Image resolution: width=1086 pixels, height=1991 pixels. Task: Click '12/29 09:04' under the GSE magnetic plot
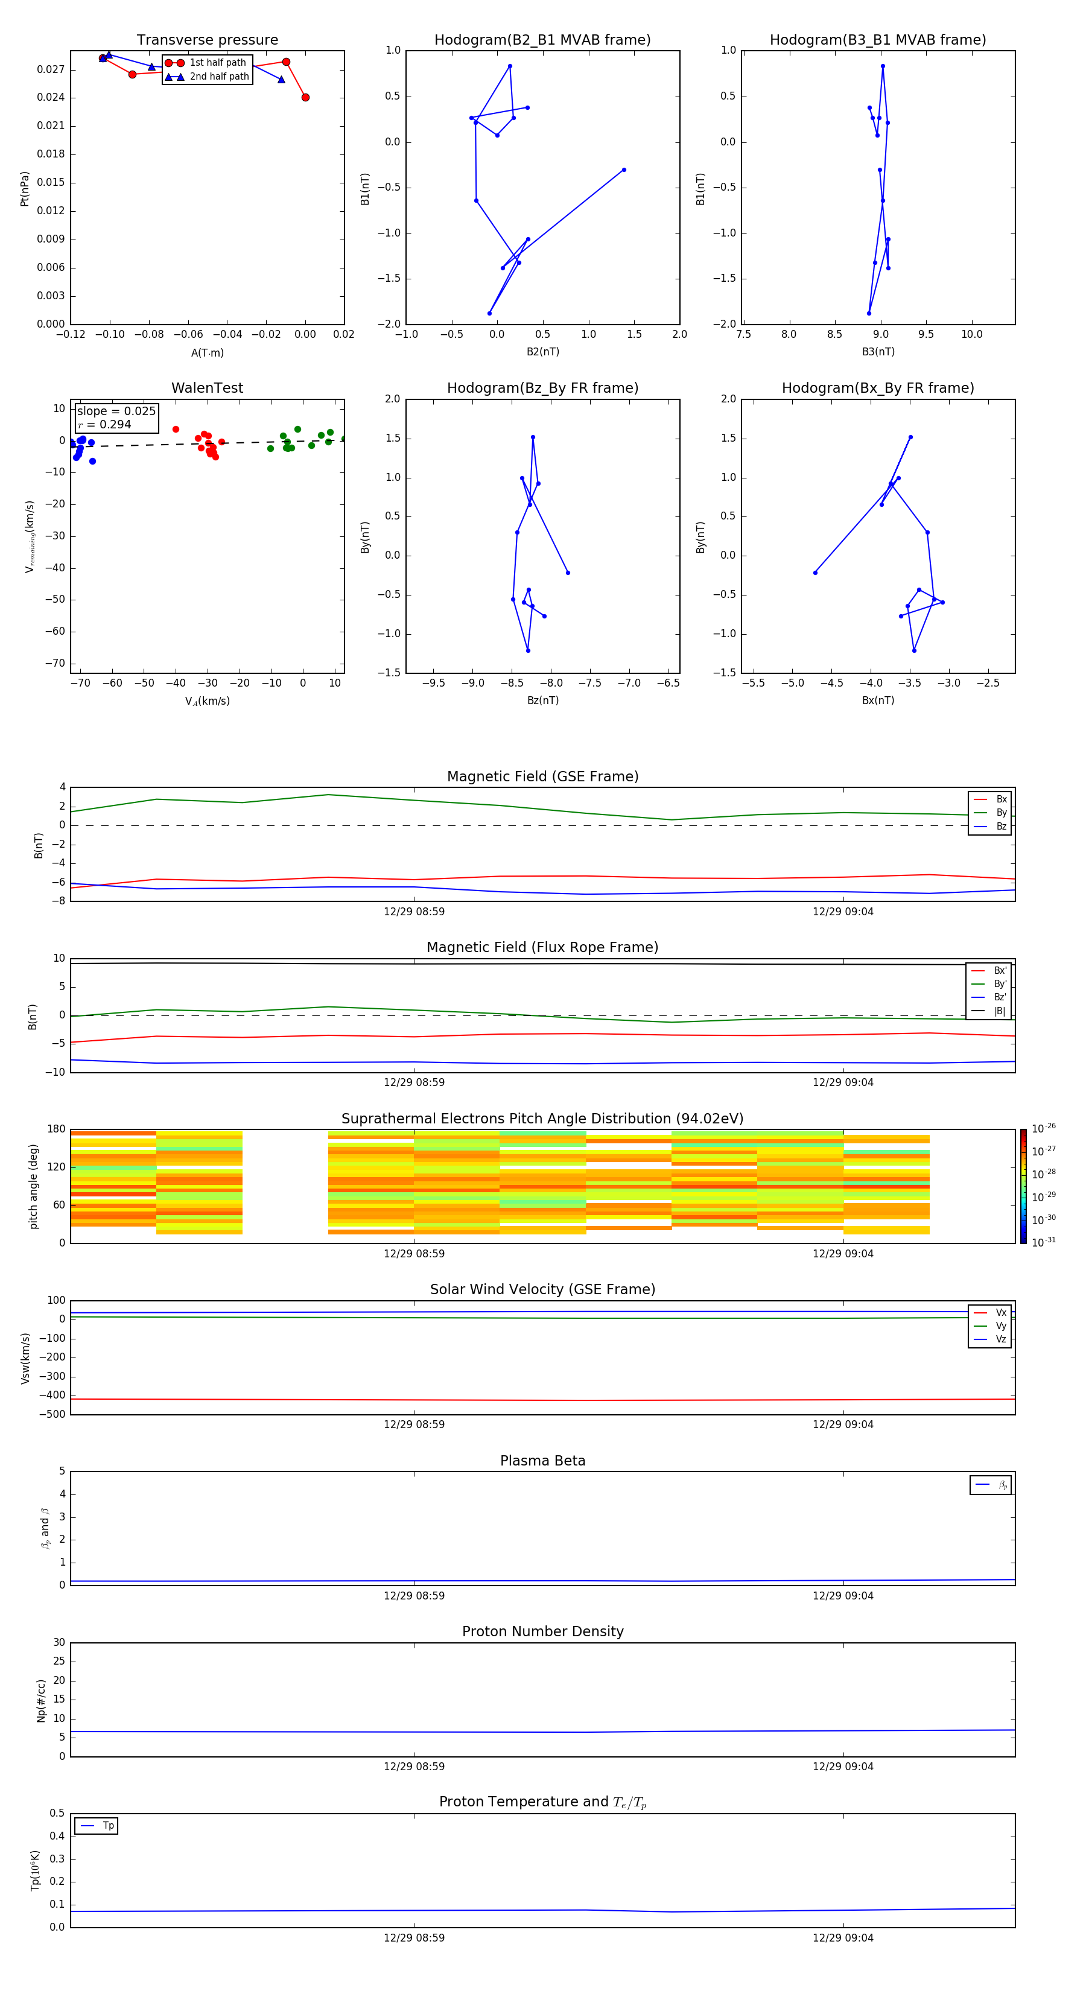tap(842, 912)
